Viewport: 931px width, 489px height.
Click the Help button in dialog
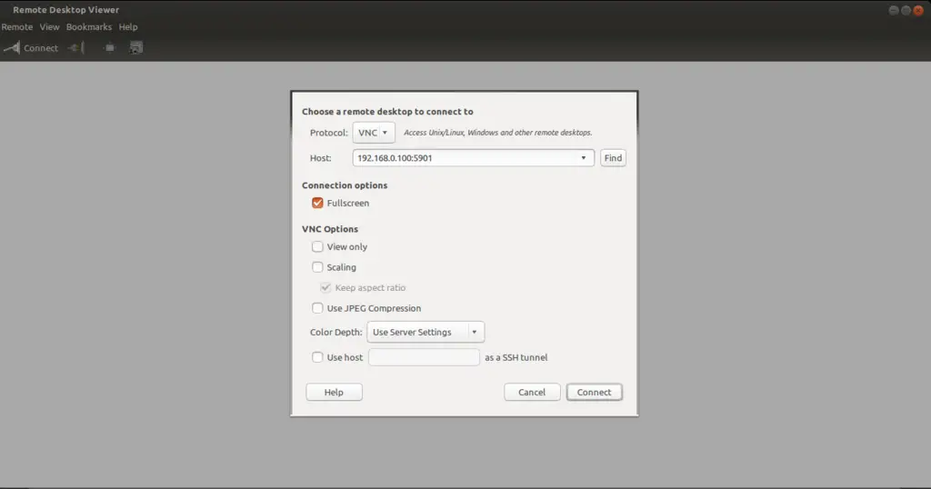click(x=334, y=393)
